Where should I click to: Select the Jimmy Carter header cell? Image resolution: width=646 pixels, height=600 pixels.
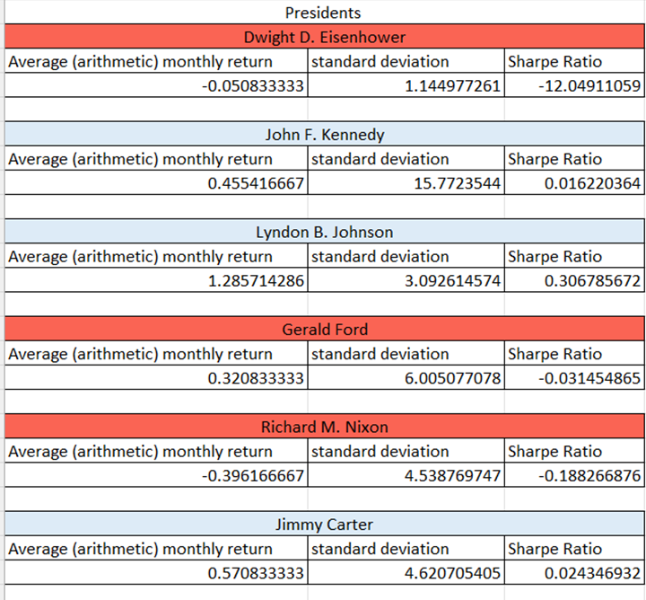(324, 525)
